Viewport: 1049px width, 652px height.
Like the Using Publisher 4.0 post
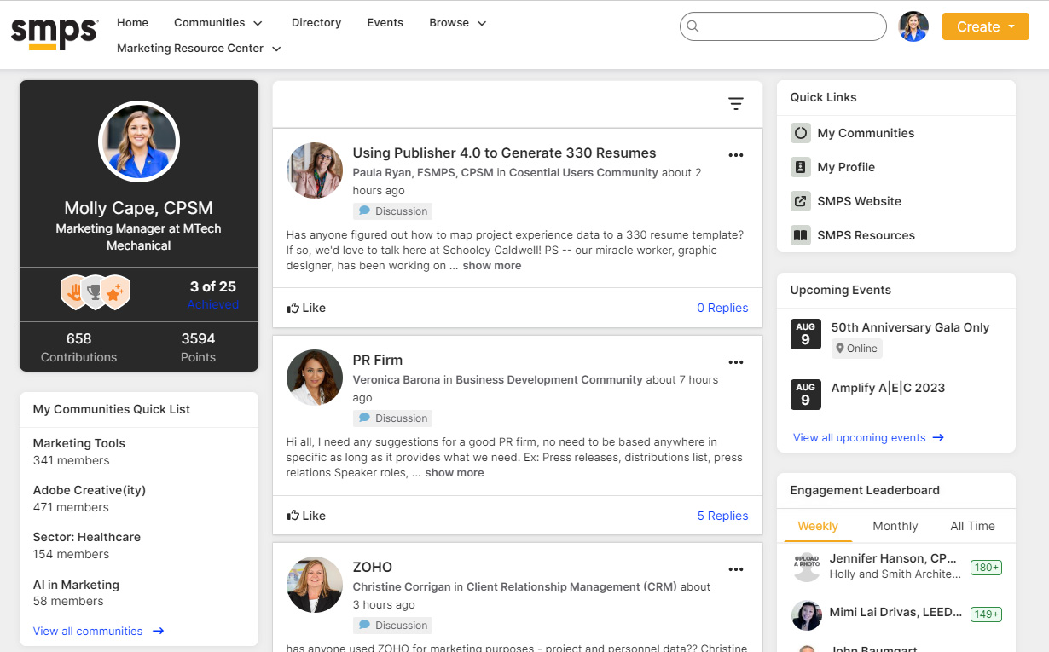point(306,309)
